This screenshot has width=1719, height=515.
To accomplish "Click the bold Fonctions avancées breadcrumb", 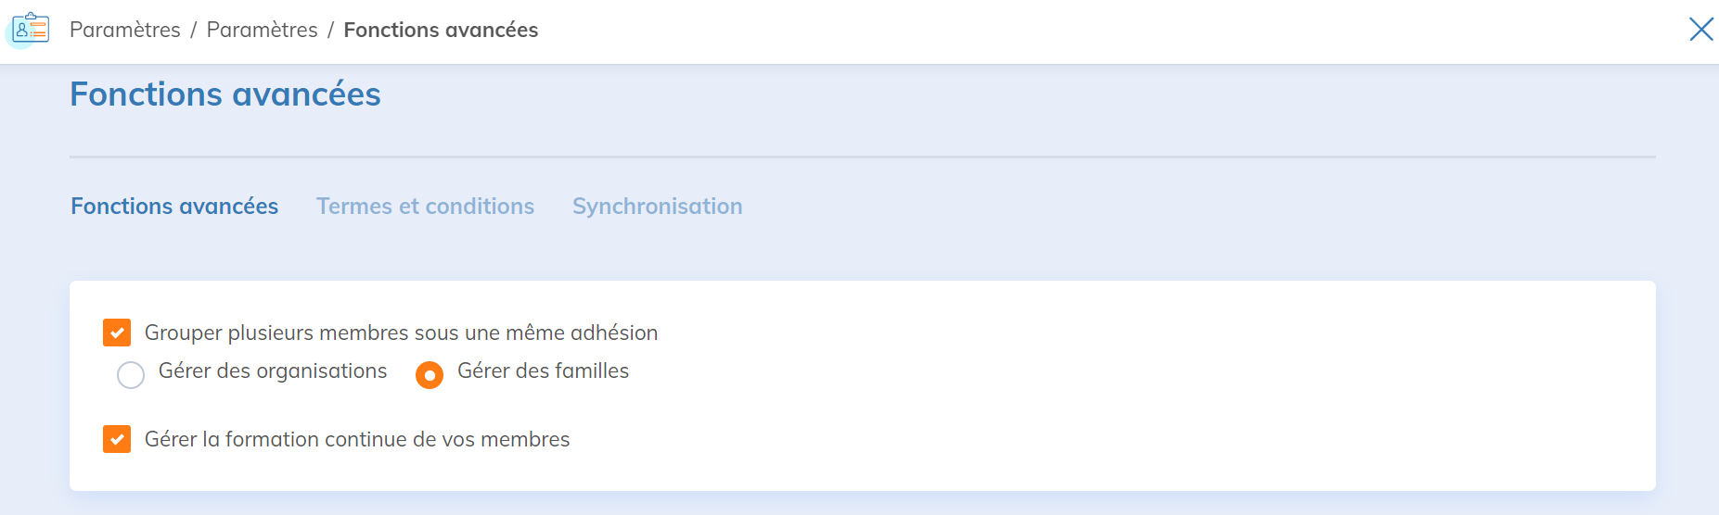I will point(441,30).
